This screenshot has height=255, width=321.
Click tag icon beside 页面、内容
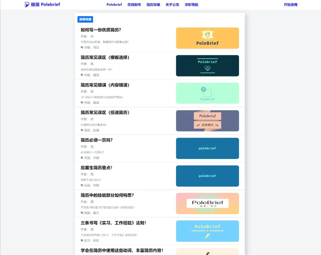click(x=82, y=158)
